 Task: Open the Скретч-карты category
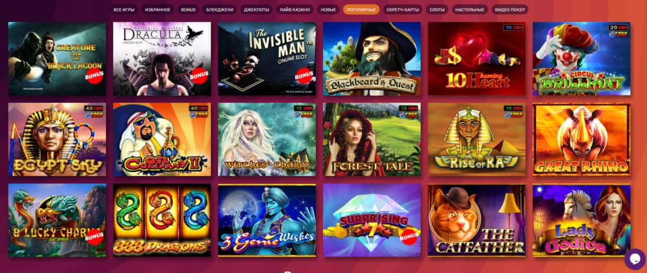click(x=403, y=10)
